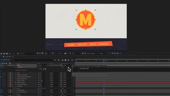Click the current time display 0:00:02:22
The width and height of the screenshot is (170, 96).
[6, 60]
